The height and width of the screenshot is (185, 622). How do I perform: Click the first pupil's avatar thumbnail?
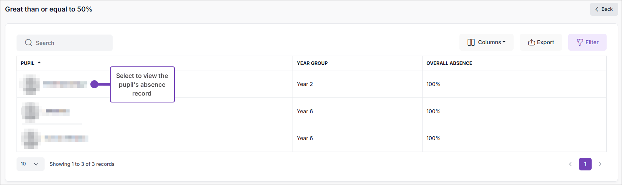[x=30, y=84]
